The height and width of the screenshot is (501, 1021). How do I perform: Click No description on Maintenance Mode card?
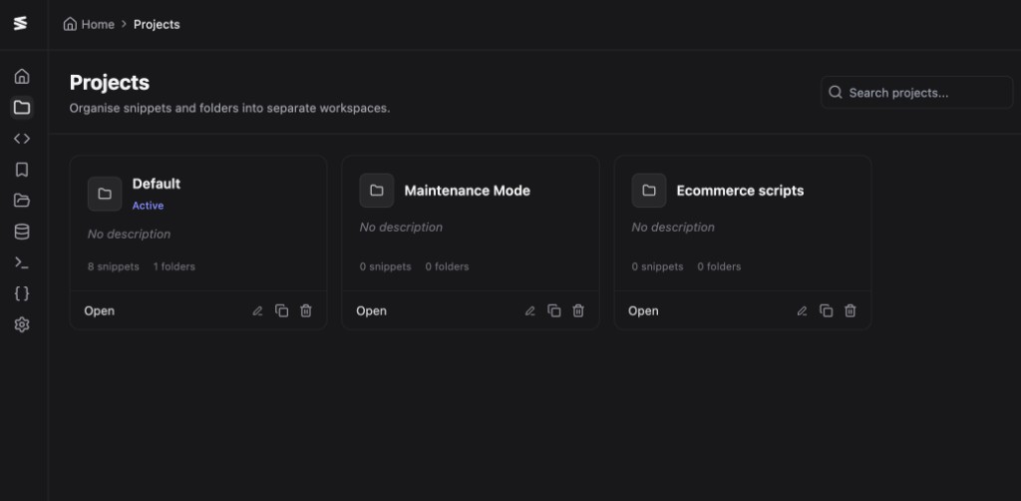401,227
